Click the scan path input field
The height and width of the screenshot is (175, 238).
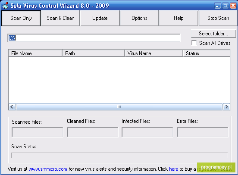point(94,38)
